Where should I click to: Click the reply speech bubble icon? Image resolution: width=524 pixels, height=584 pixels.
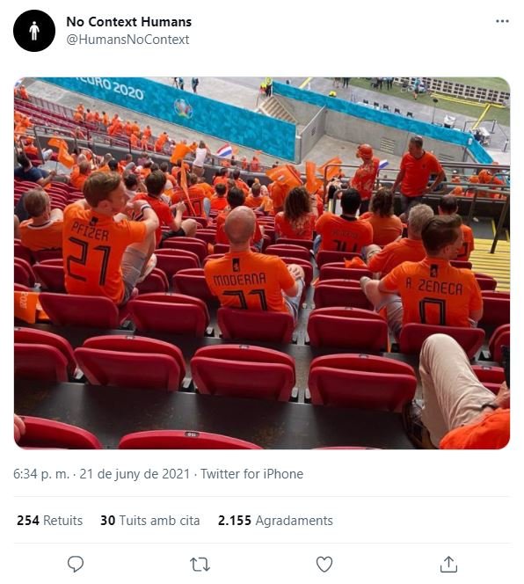(76, 564)
